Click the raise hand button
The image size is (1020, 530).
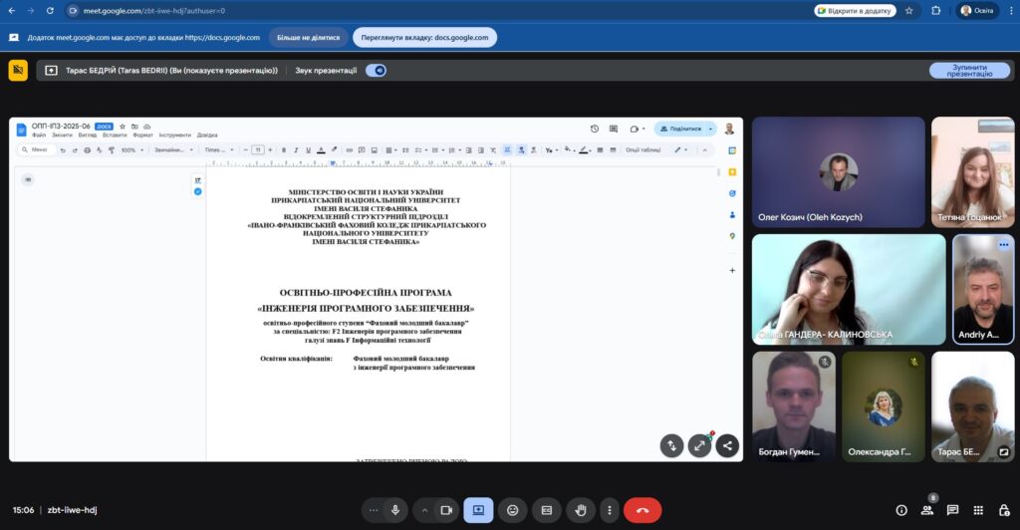coord(581,510)
